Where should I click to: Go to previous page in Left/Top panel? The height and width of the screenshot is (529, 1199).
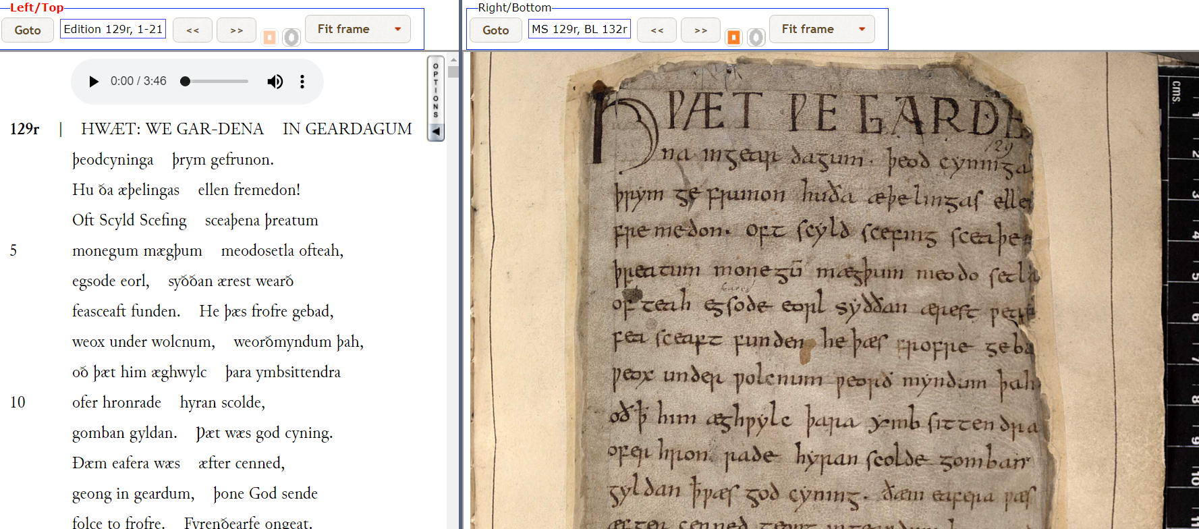pos(193,30)
